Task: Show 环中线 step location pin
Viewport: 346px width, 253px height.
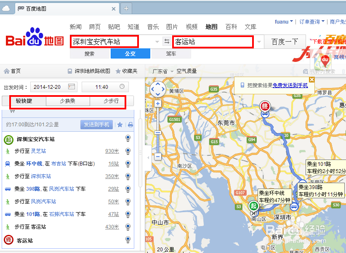Action: (x=128, y=164)
